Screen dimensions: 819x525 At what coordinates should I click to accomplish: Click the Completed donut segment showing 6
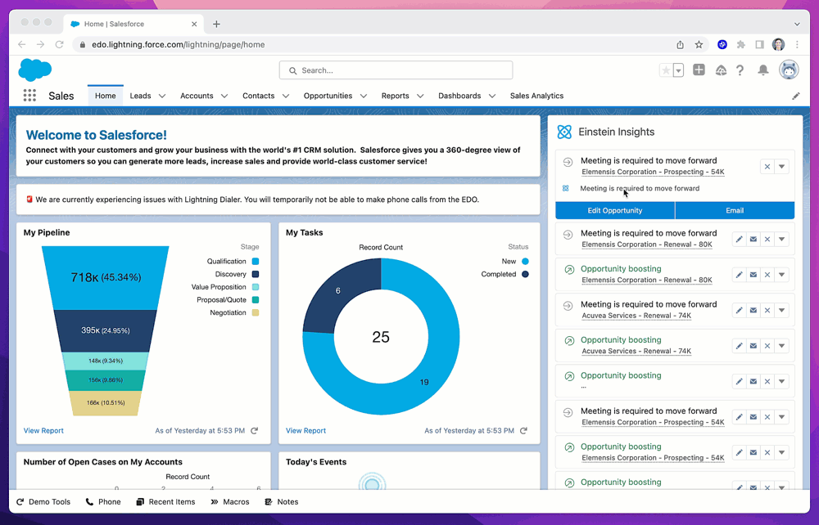tap(342, 296)
